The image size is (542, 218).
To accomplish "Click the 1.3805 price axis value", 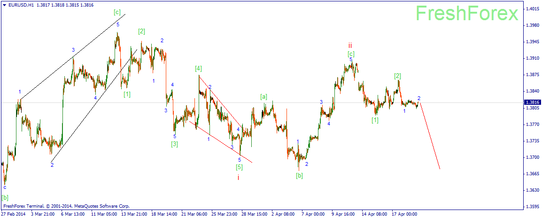I will 532,108.
